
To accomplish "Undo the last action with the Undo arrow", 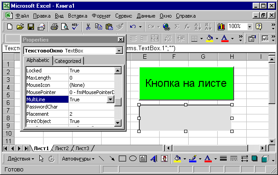I will (x=133, y=27).
